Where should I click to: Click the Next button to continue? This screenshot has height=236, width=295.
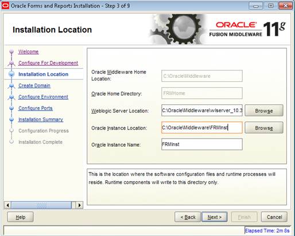click(215, 217)
